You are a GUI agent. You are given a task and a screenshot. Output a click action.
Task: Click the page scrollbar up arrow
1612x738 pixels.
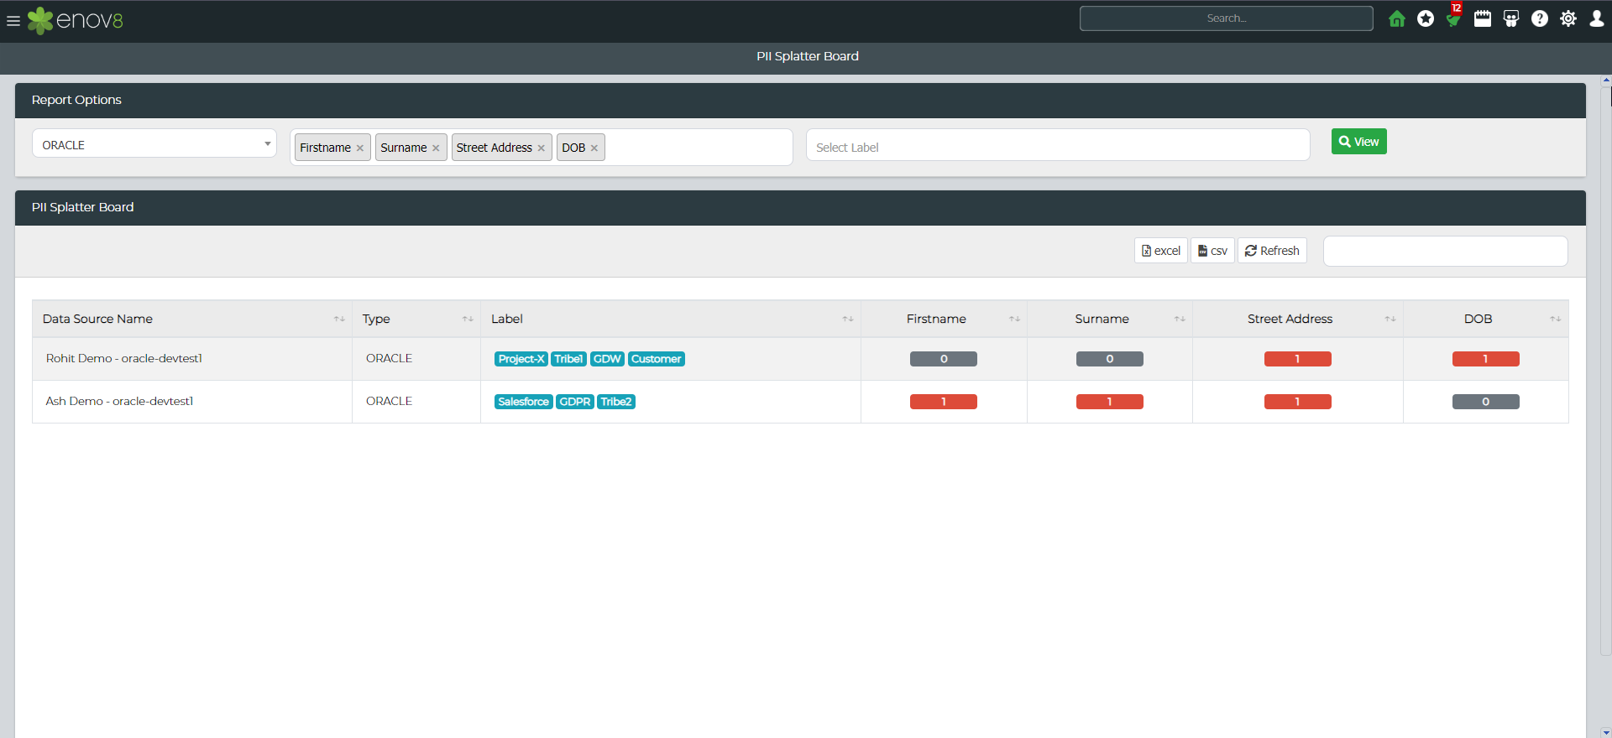(x=1606, y=81)
